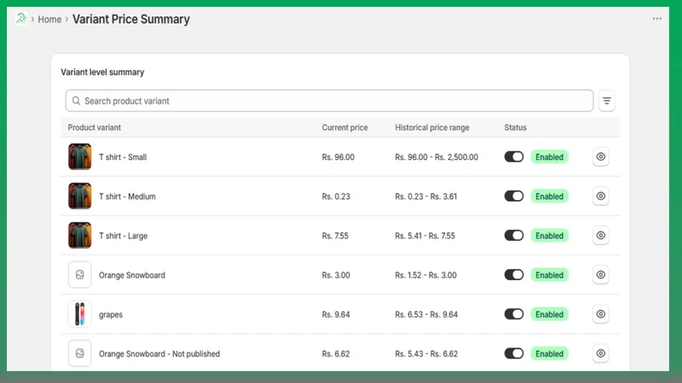Click Enabled badge for T shirt - Small
Image resolution: width=682 pixels, height=383 pixels.
click(549, 157)
